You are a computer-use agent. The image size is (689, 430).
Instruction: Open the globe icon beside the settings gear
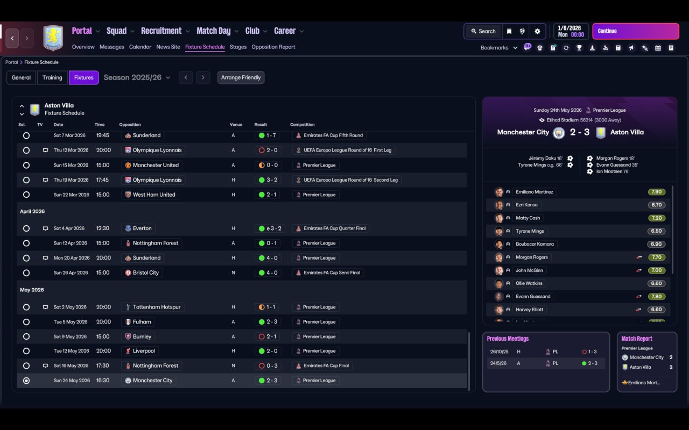coord(522,31)
